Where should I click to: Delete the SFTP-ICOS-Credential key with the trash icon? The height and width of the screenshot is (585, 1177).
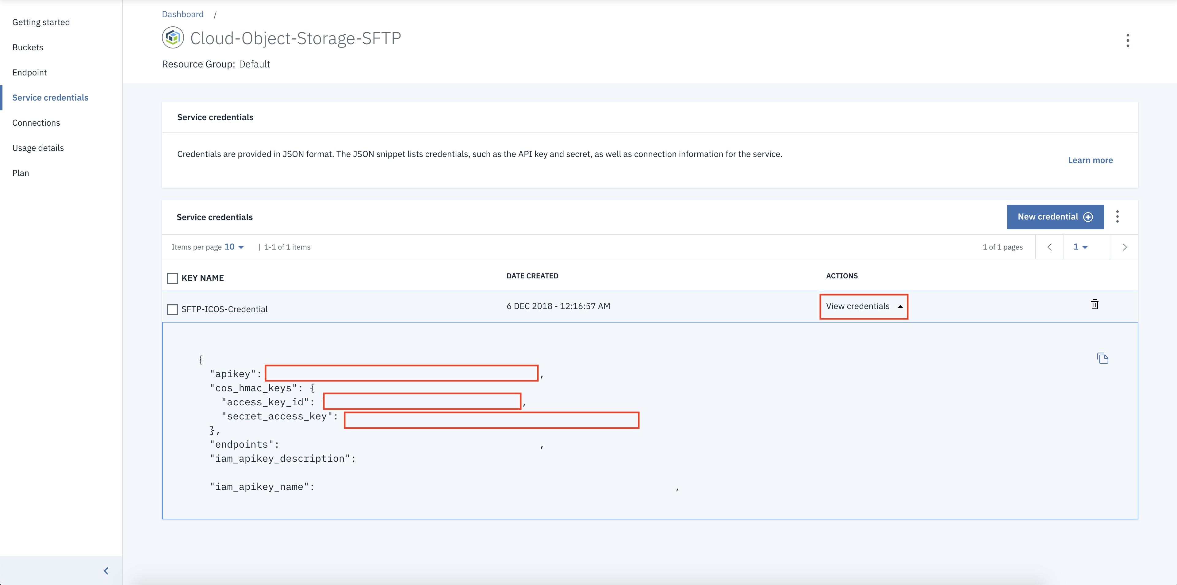1094,304
